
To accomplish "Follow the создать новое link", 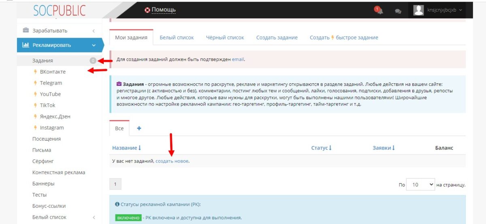I will click(172, 161).
